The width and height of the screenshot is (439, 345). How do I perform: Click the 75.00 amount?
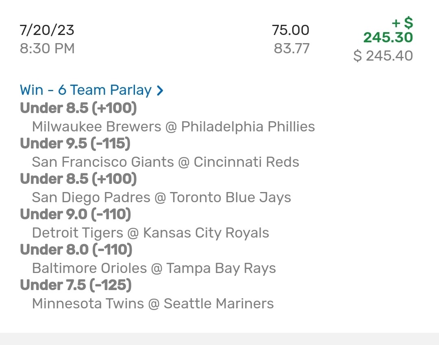click(291, 30)
